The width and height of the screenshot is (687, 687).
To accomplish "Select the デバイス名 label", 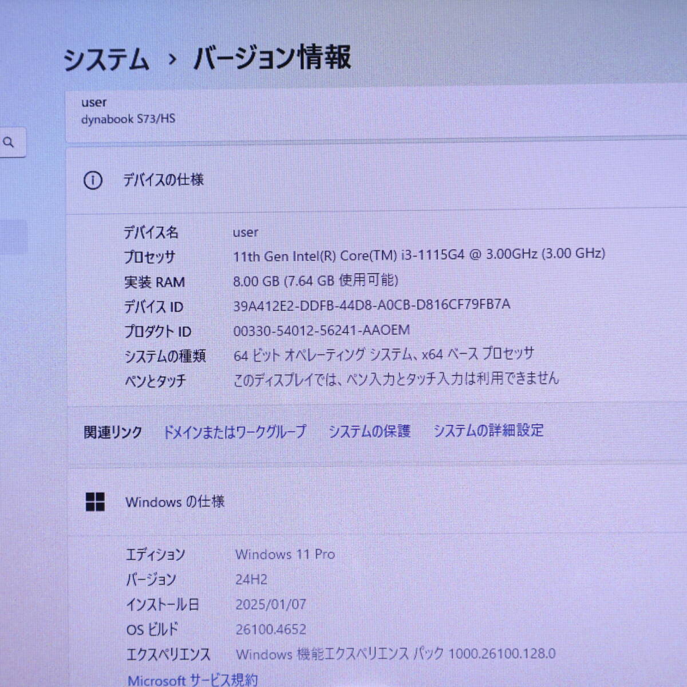I will pos(151,232).
